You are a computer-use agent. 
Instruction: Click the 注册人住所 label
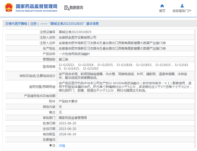click(x=47, y=43)
